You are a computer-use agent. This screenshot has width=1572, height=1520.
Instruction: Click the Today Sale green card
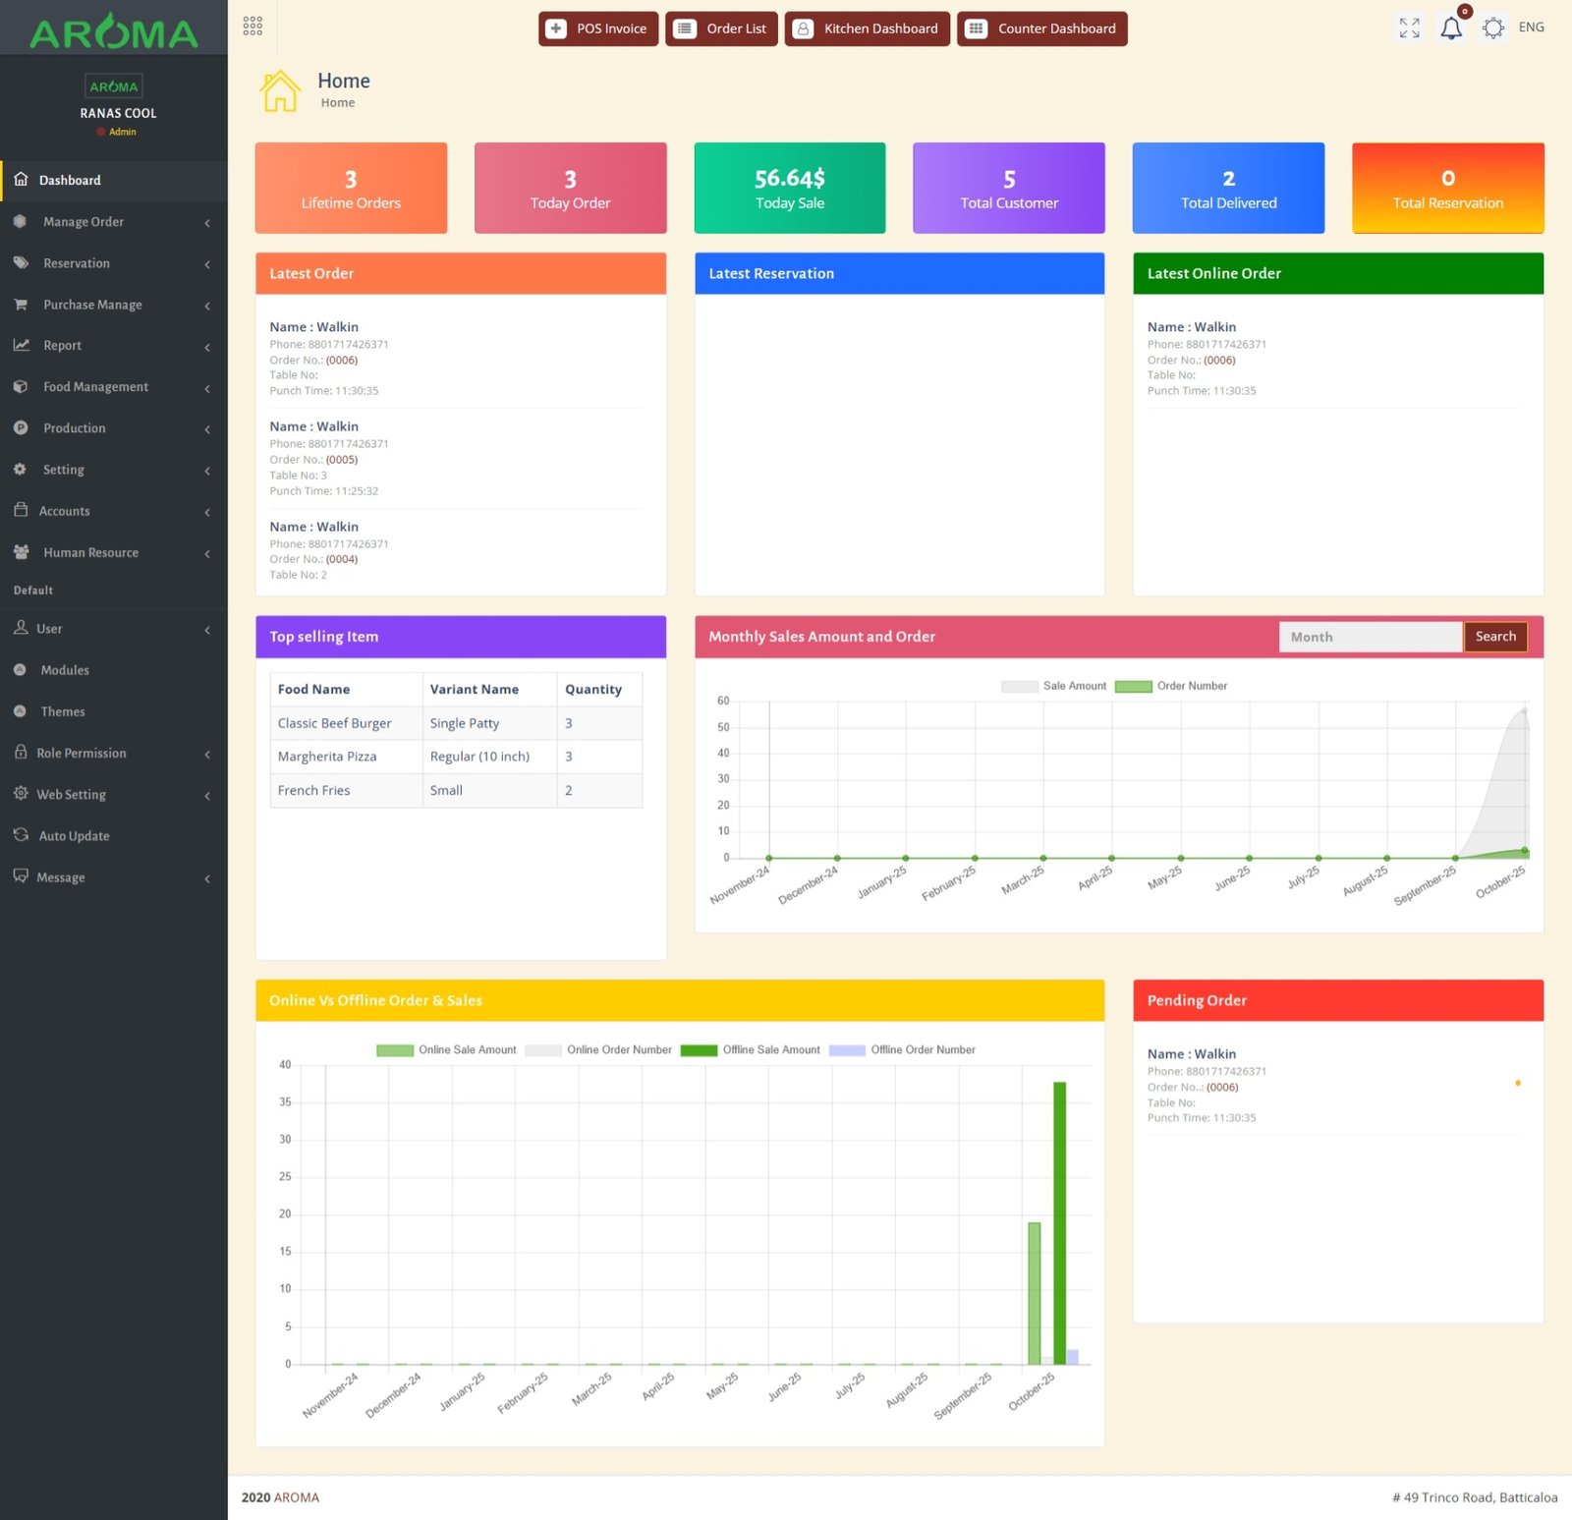pyautogui.click(x=789, y=189)
